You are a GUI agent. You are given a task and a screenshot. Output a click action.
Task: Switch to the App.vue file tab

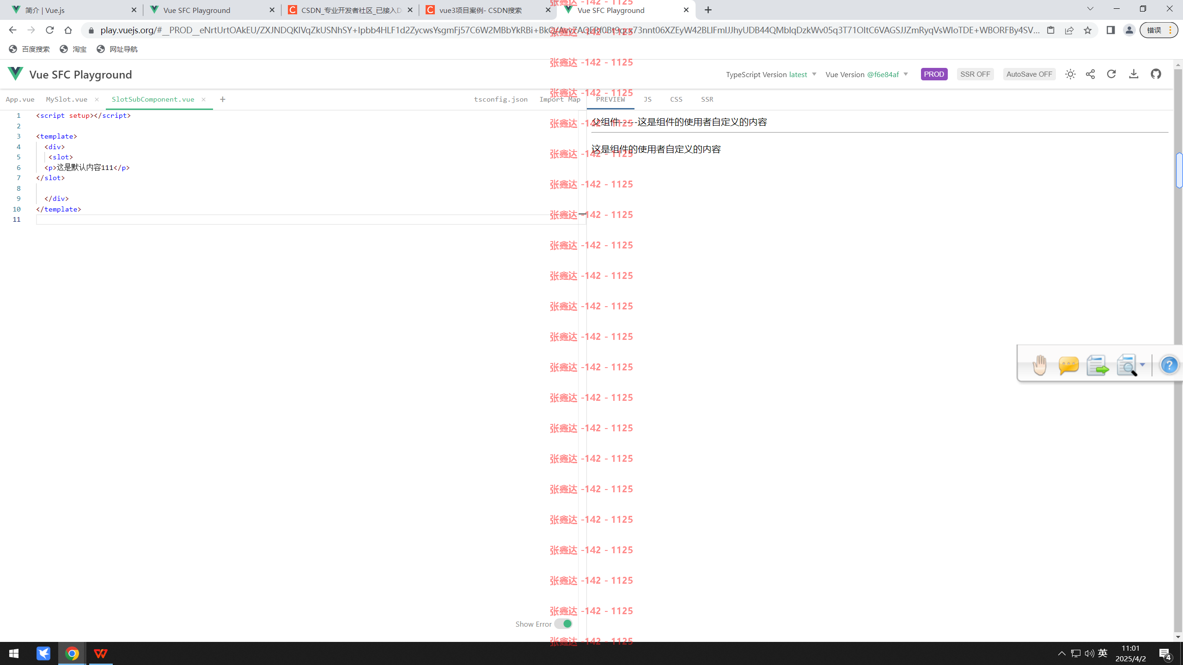tap(20, 99)
